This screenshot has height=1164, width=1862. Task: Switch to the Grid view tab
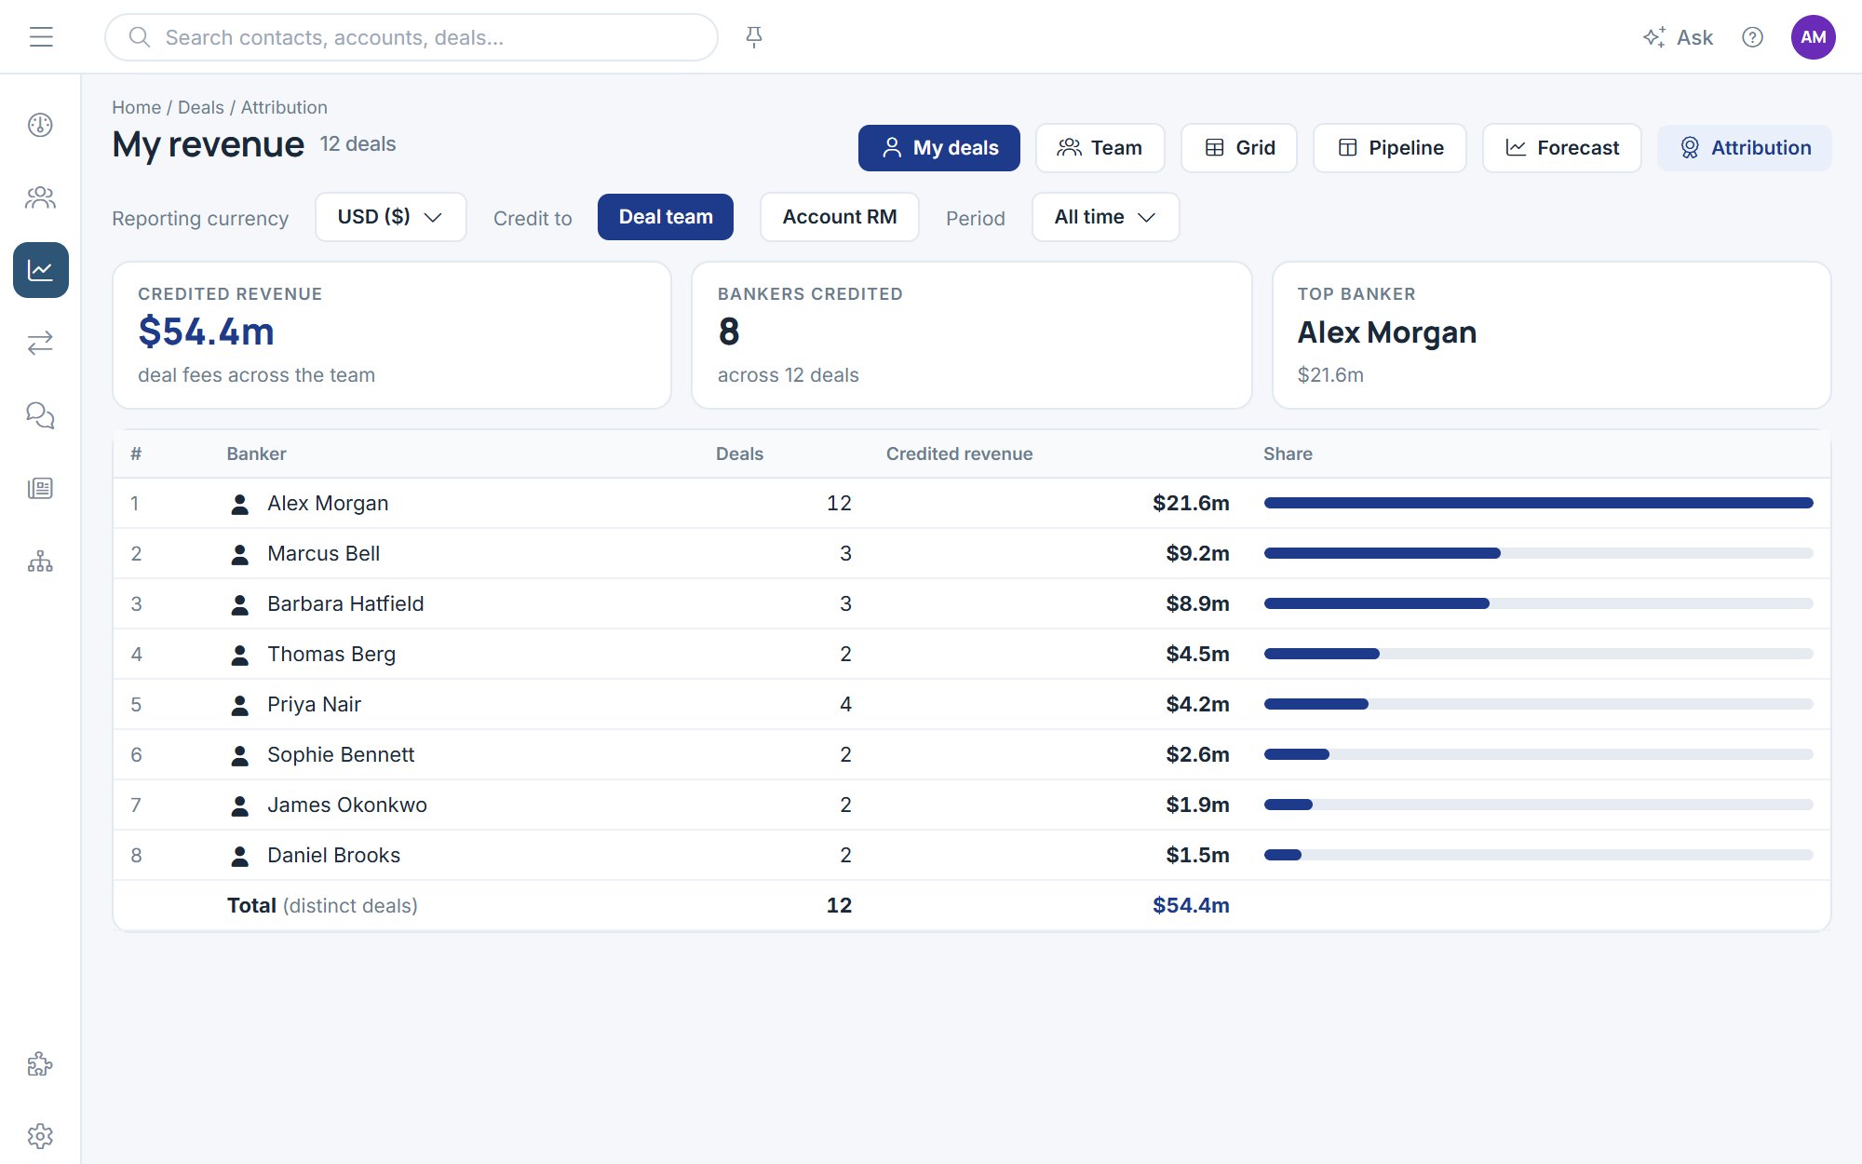tap(1239, 148)
